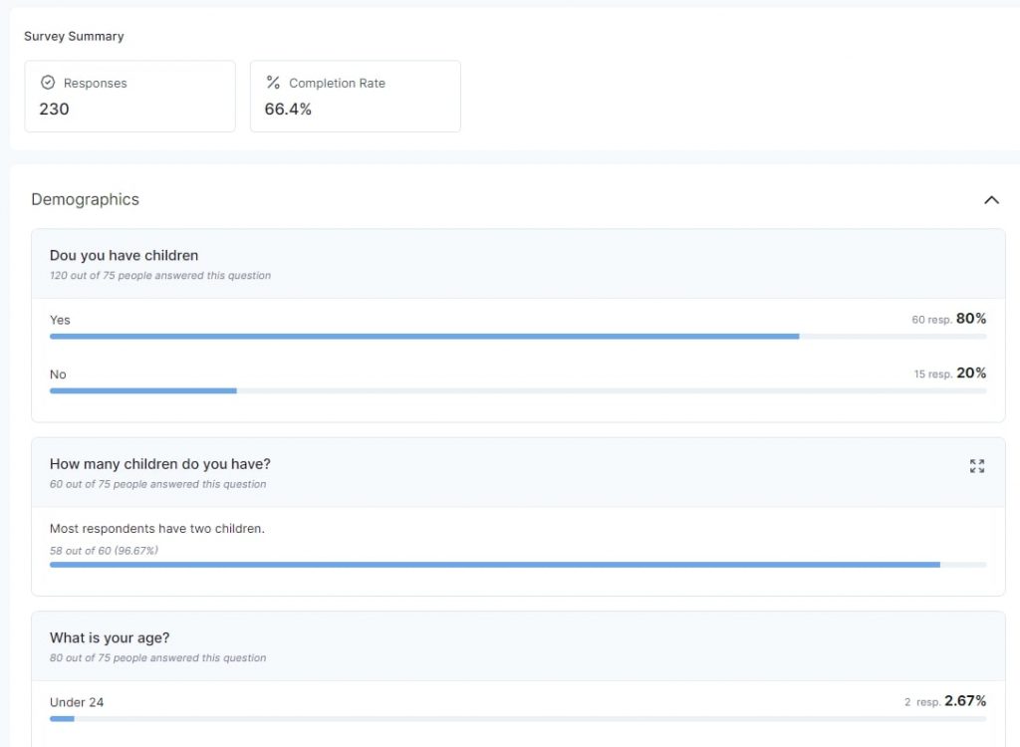Viewport: 1020px width, 747px height.
Task: Click the two children progress bar
Action: [518, 565]
